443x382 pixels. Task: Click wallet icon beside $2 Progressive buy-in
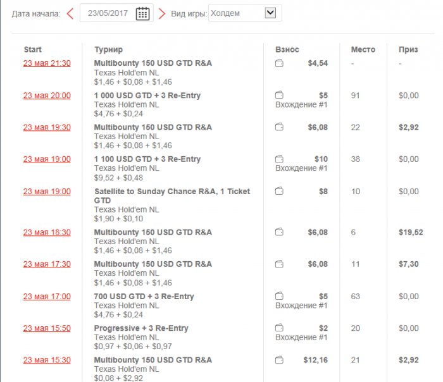279,328
